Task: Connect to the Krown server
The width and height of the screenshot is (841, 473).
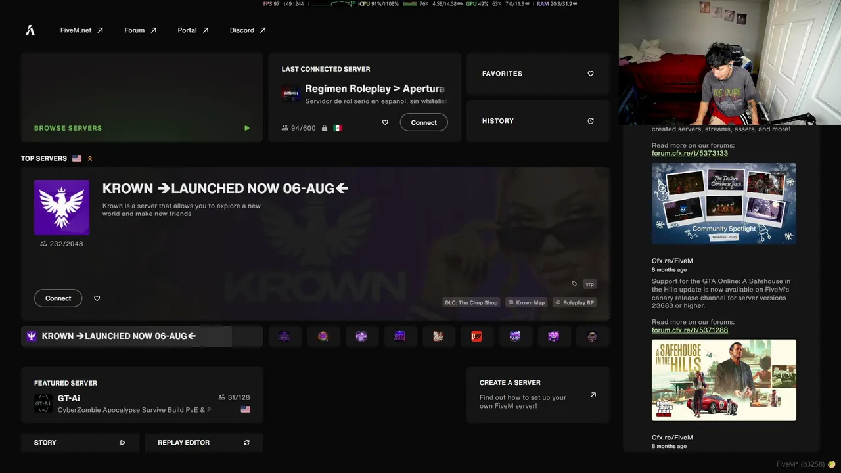Action: (x=58, y=298)
